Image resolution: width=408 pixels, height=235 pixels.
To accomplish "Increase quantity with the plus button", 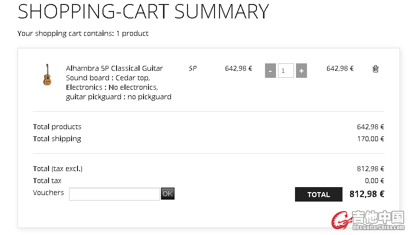I will 301,71.
